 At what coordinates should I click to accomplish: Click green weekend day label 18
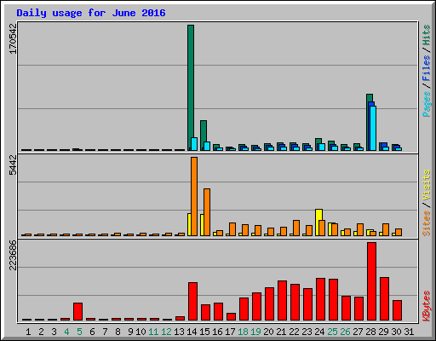click(243, 332)
